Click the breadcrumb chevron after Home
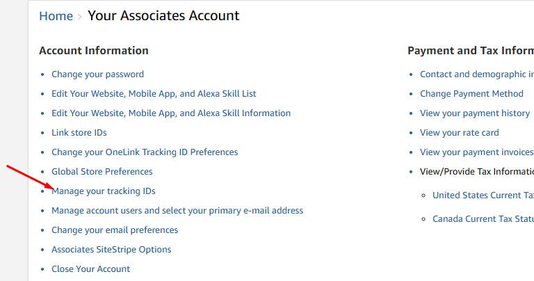 [x=80, y=17]
